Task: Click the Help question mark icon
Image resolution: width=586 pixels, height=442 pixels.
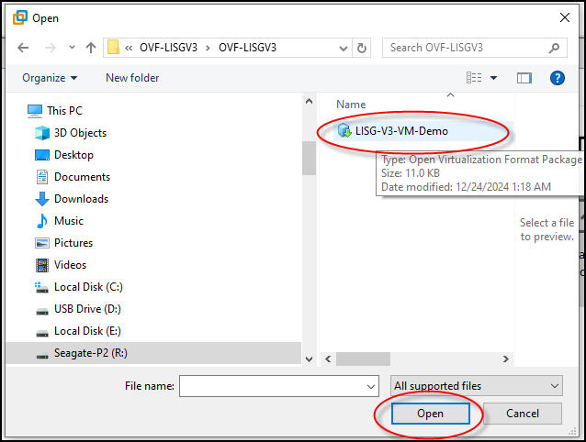Action: click(x=557, y=78)
